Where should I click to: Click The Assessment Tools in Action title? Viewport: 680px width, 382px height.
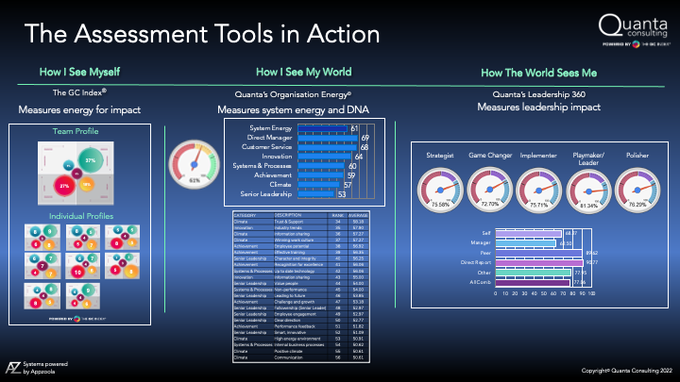point(202,34)
